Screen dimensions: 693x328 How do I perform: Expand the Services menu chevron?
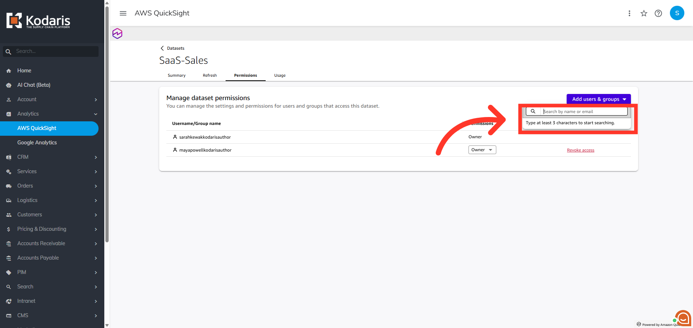96,172
